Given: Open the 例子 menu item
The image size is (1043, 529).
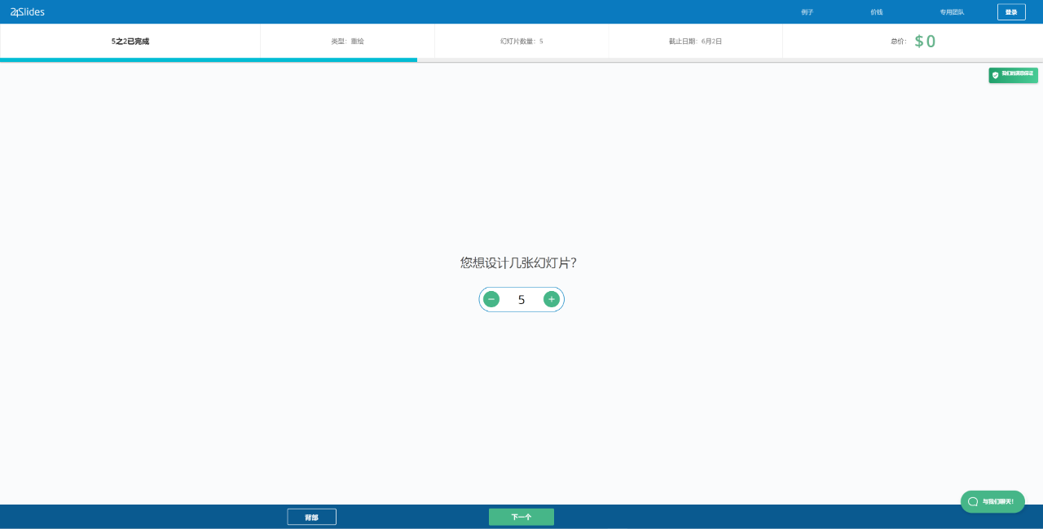Looking at the screenshot, I should coord(808,12).
